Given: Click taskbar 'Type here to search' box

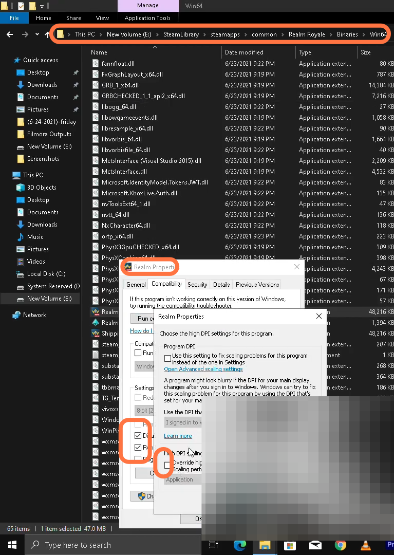Looking at the screenshot, I should (113, 545).
